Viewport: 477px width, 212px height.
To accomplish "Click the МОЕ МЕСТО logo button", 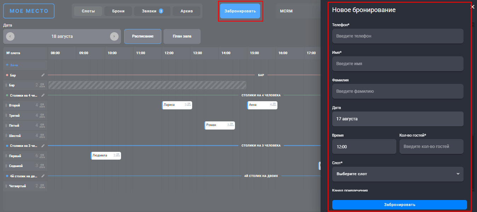I will coord(29,11).
